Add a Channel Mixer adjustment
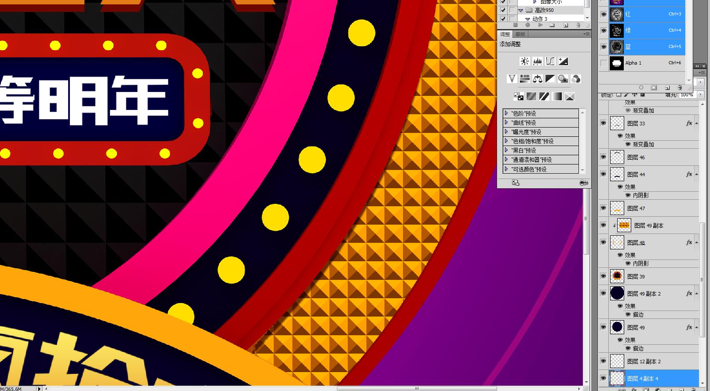The height and width of the screenshot is (391, 710). click(x=576, y=79)
